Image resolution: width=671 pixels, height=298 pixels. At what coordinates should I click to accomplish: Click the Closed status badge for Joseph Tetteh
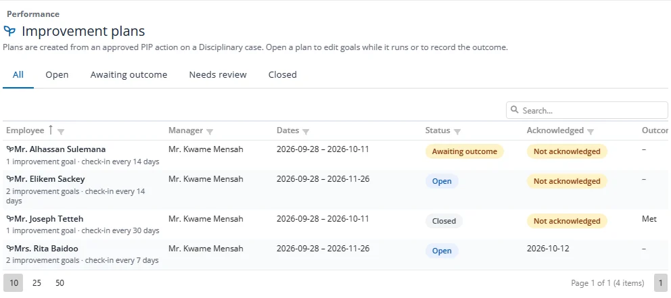444,221
